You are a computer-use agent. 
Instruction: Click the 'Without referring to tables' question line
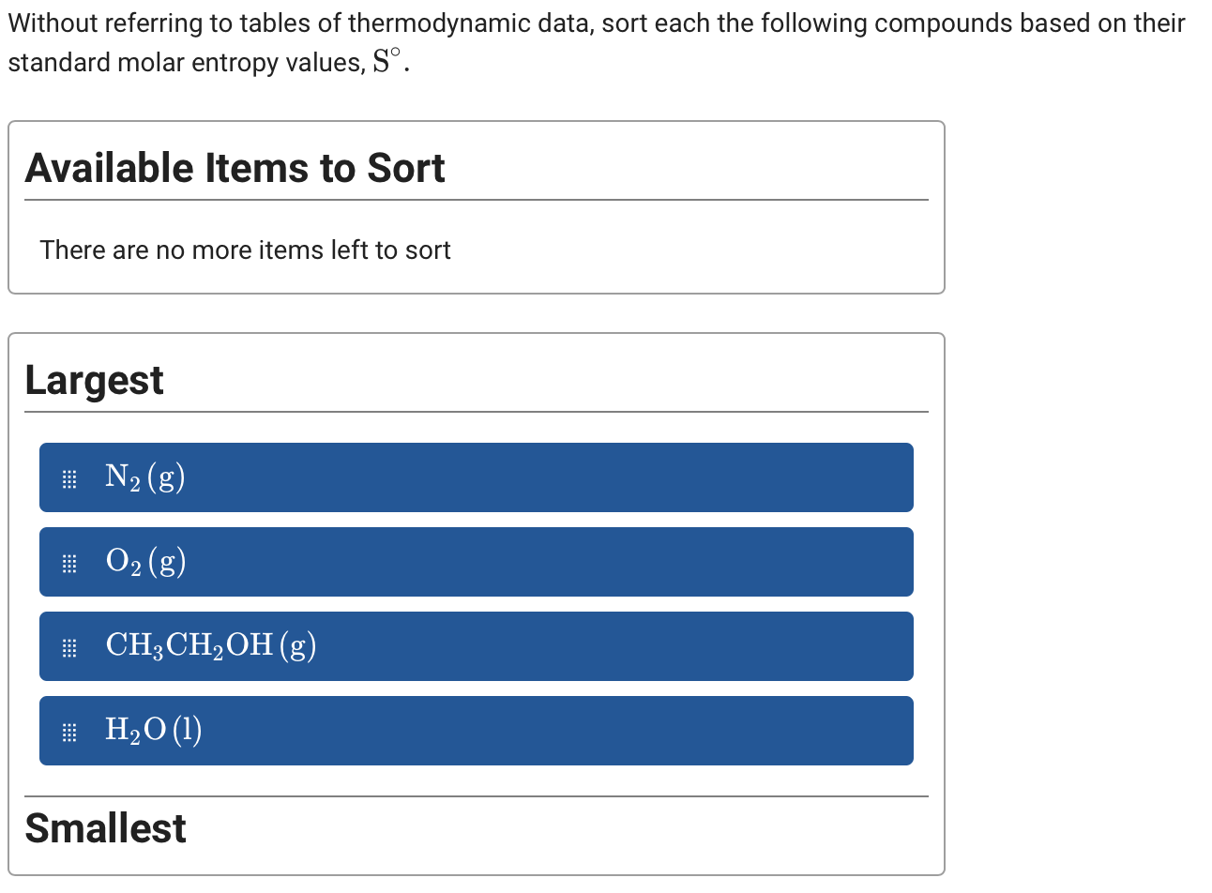click(596, 23)
